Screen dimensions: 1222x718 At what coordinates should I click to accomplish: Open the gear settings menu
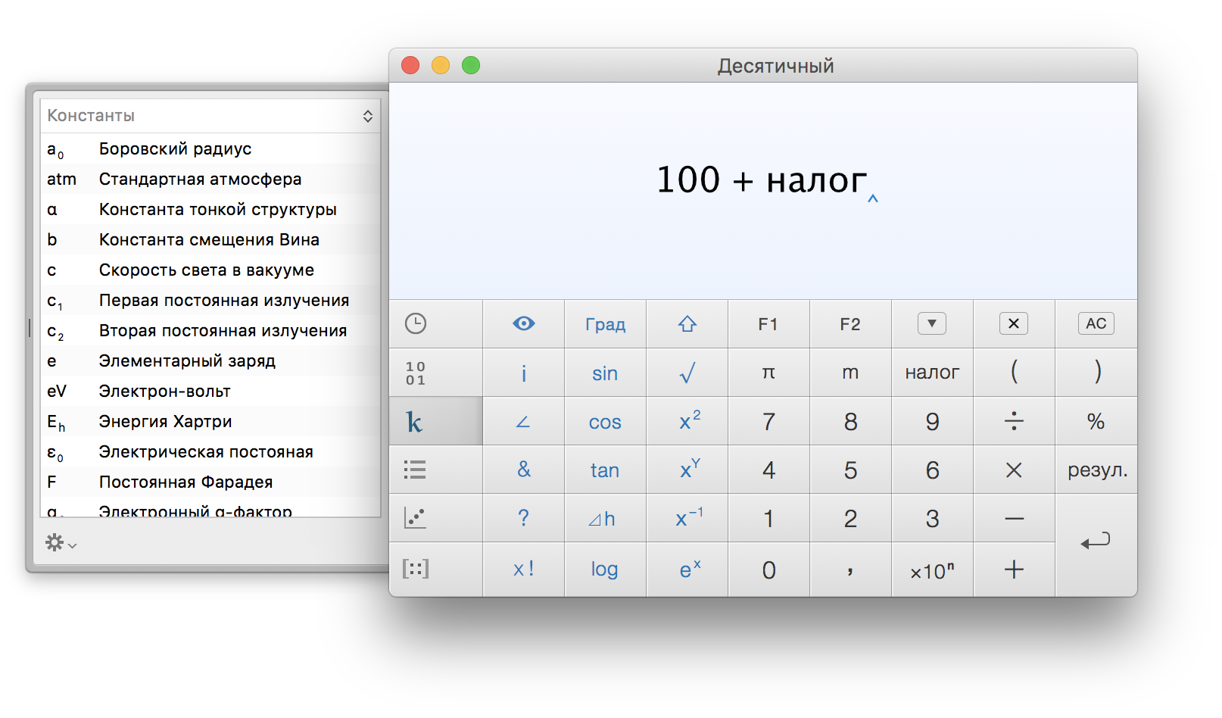(x=61, y=543)
